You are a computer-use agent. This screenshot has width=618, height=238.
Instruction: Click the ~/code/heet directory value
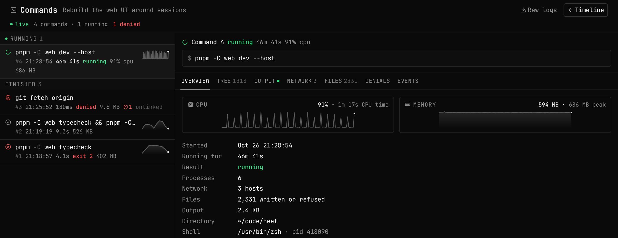(x=258, y=221)
